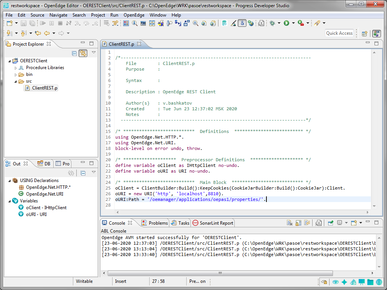Toggle the ampersand toolbar button
The width and height of the screenshot is (387, 290).
(x=242, y=23)
